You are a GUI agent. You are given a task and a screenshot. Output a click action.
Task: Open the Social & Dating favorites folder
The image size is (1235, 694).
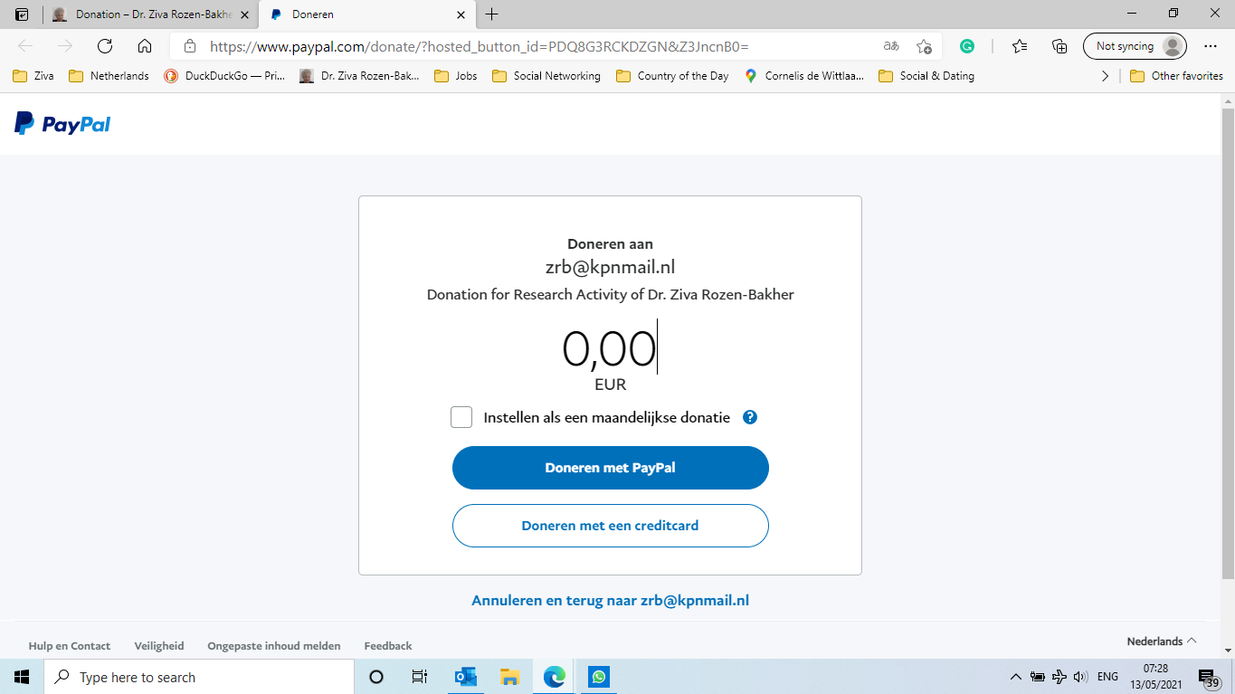[x=926, y=76]
